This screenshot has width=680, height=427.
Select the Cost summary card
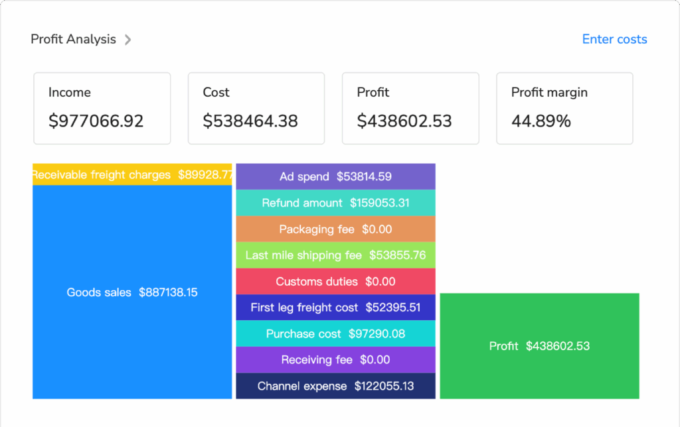(x=256, y=107)
